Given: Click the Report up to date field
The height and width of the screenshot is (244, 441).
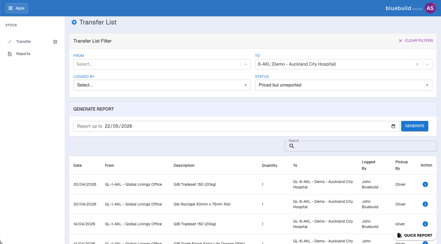Looking at the screenshot, I should [x=236, y=126].
